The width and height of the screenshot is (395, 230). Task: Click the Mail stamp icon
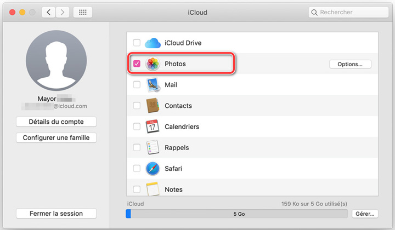point(153,85)
